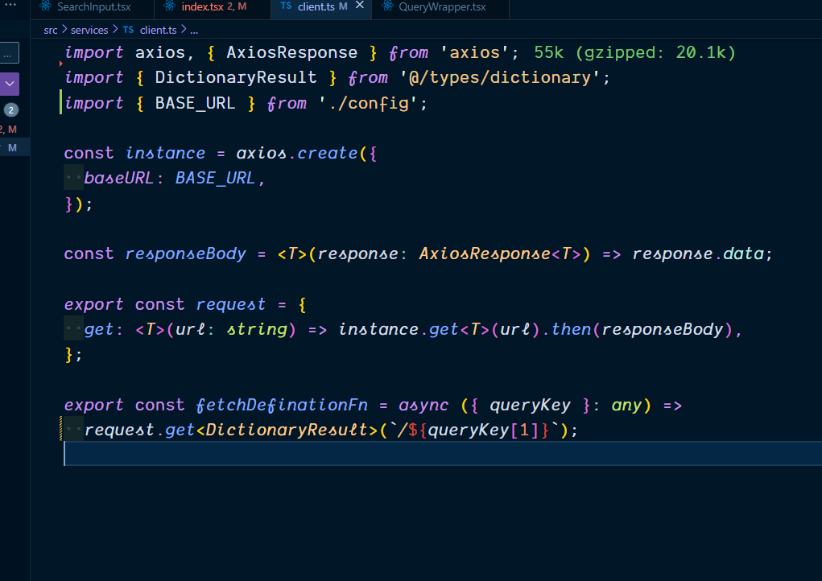Click the '@/types/dictionary' import path
The width and height of the screenshot is (822, 581).
[x=500, y=77]
